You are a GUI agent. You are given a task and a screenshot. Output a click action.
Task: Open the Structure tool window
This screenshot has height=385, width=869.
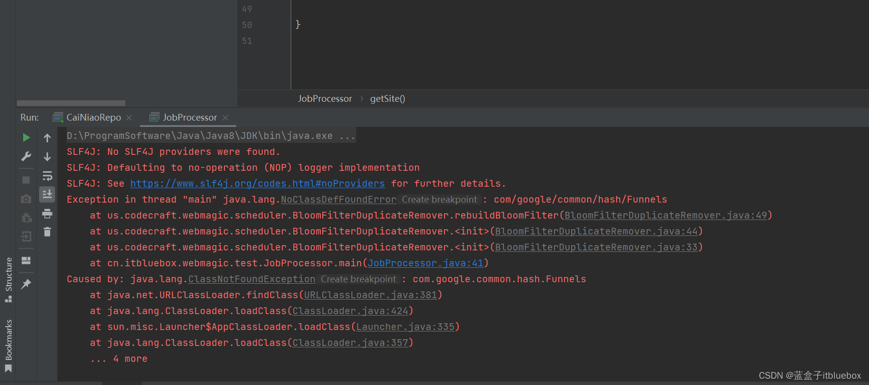pos(8,280)
